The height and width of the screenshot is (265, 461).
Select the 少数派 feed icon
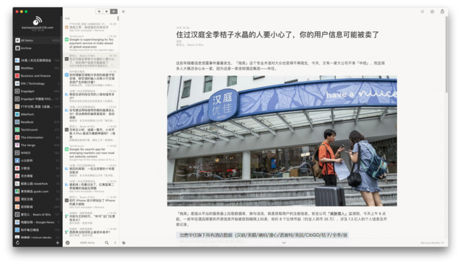point(17,168)
